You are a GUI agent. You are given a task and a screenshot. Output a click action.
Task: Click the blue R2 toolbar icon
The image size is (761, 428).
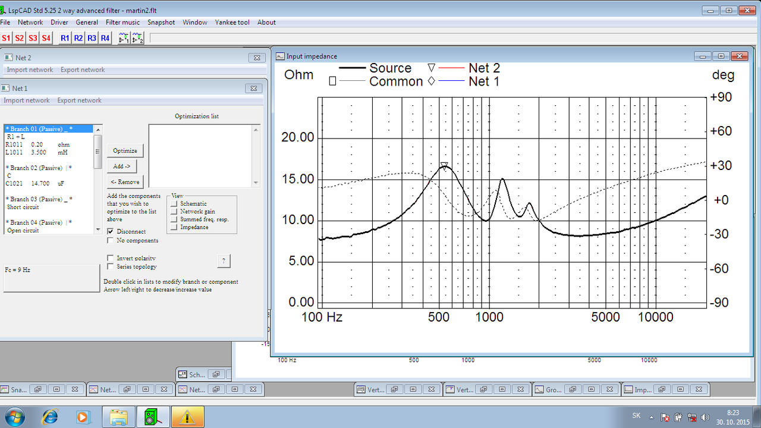(x=78, y=38)
